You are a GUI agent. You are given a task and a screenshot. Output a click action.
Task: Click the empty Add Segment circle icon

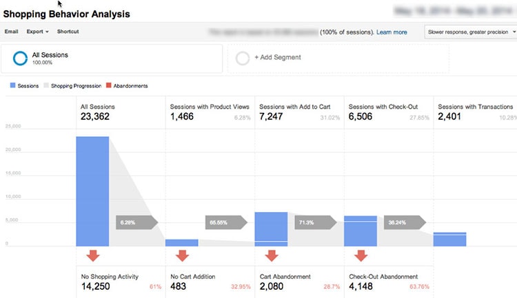pos(243,58)
